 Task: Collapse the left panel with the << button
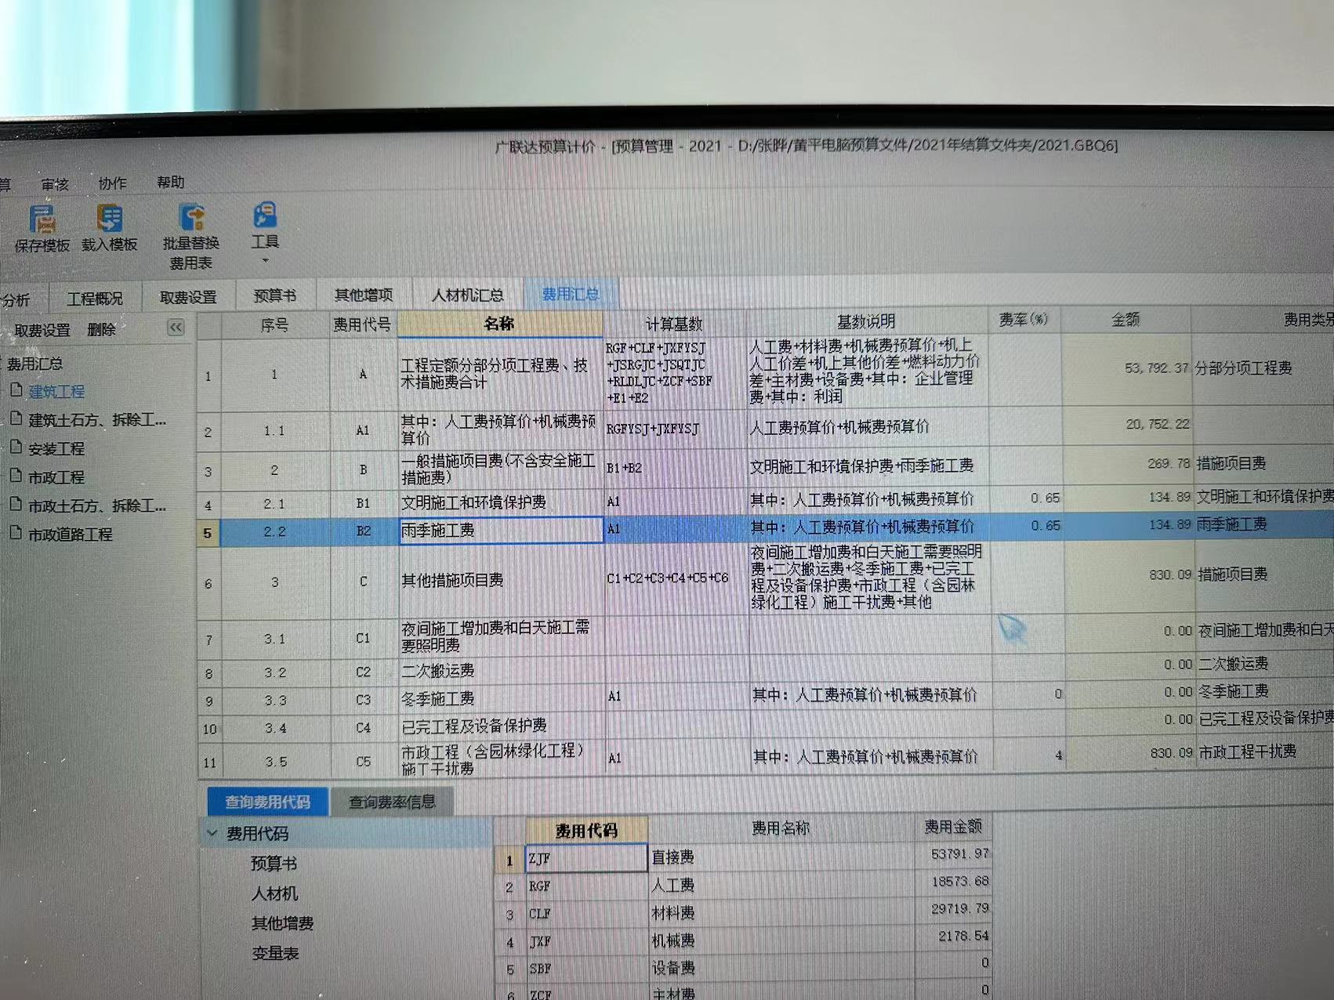[x=176, y=328]
